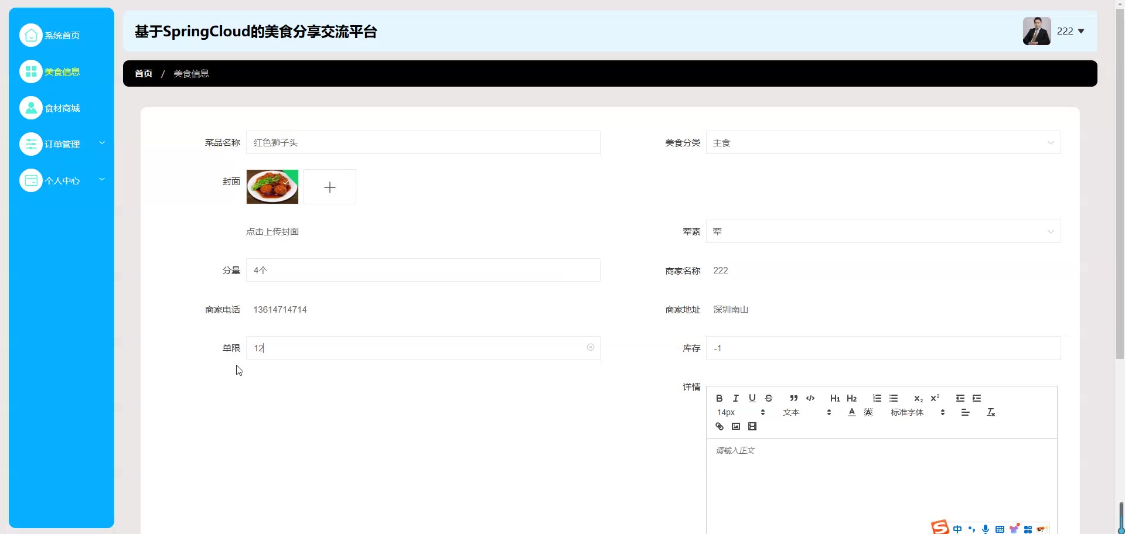
Task: Insert a hyperlink with the link icon
Action: tap(719, 426)
